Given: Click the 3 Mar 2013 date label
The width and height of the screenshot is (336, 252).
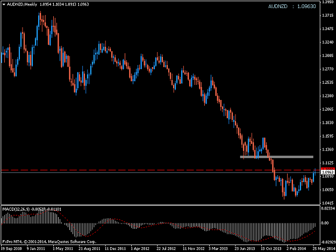Looking at the screenshot, I should pos(218,249).
